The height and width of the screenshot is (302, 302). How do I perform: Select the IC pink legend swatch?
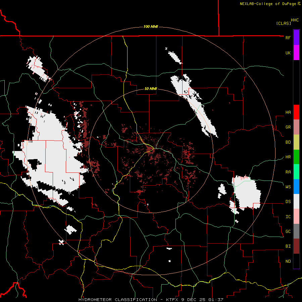[296, 216]
